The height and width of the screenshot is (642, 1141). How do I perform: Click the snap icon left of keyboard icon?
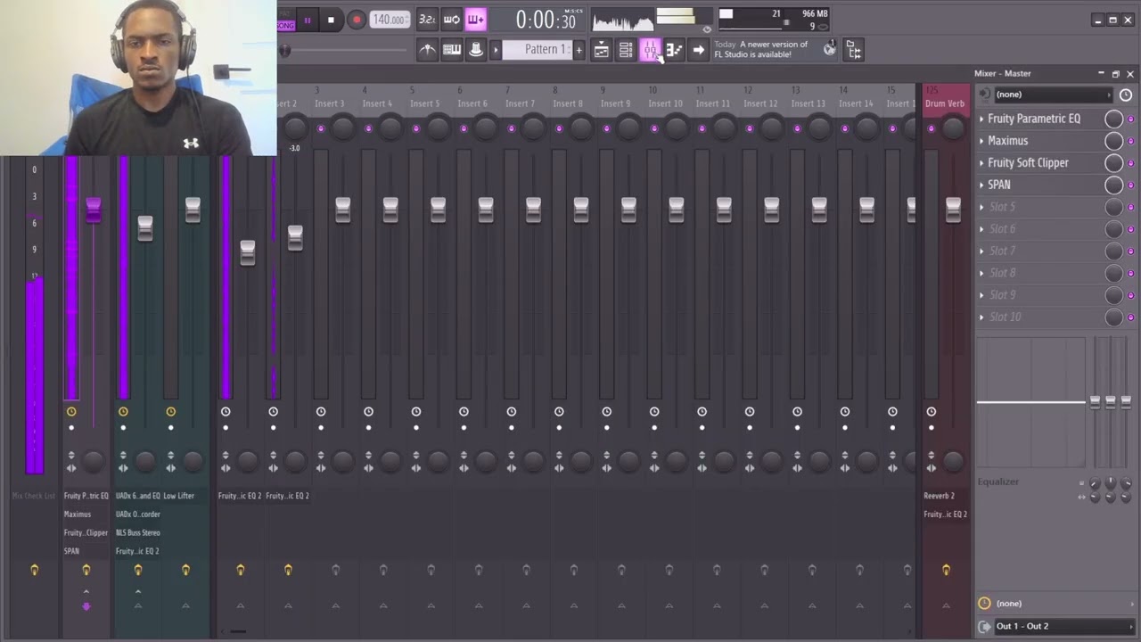coord(427,50)
